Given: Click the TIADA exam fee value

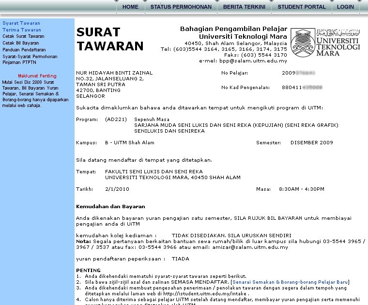Looking at the screenshot, I should 180,259.
